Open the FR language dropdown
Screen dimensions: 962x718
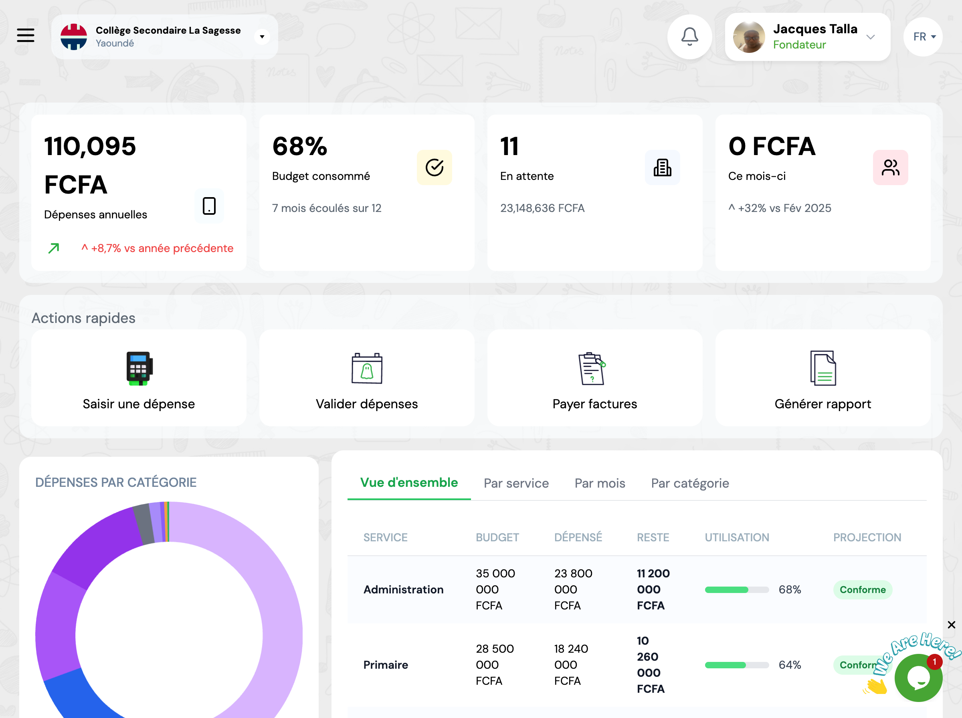[922, 37]
